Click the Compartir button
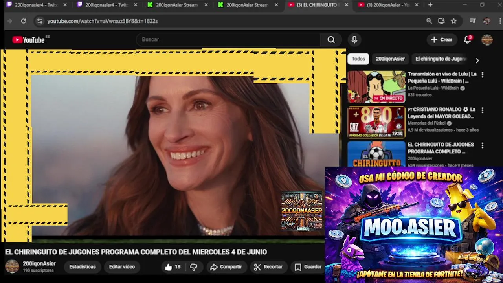Screen dimensions: 503x283 click(226, 267)
